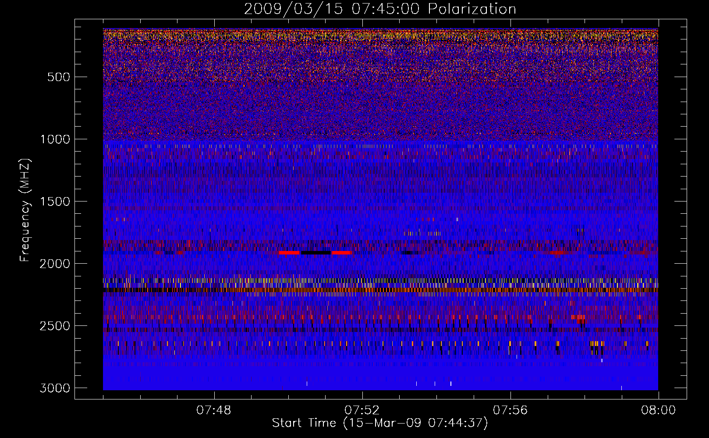Click the 'Start Time (15-Mar-09 07:44:37)' axis label

(380, 423)
